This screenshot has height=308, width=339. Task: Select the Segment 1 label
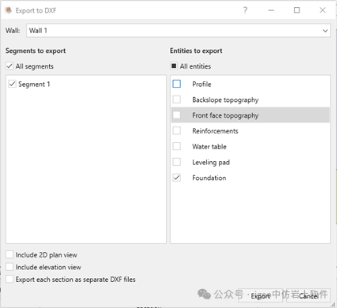pyautogui.click(x=34, y=85)
